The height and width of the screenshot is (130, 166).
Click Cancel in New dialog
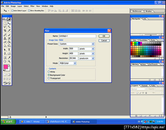[x=104, y=40]
